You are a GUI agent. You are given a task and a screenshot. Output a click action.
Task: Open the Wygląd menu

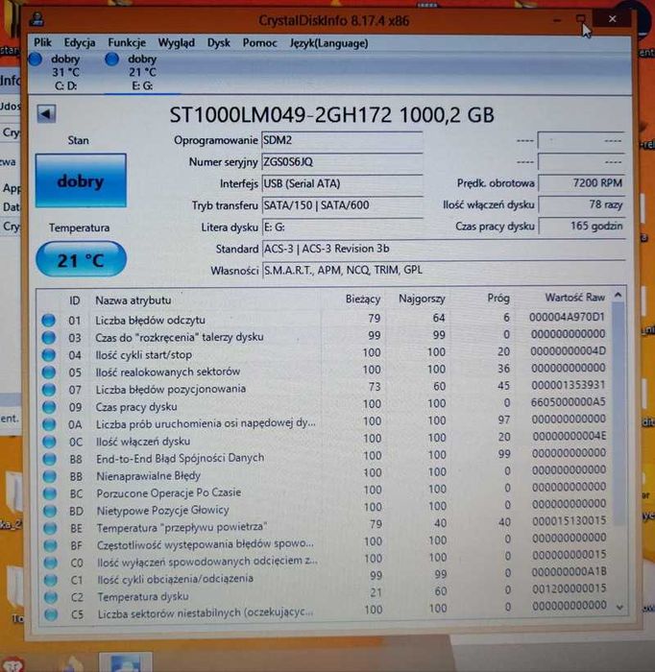(176, 43)
